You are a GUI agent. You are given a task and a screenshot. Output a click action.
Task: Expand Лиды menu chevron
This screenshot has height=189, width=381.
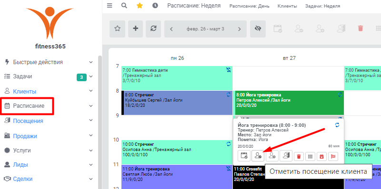tap(91, 165)
